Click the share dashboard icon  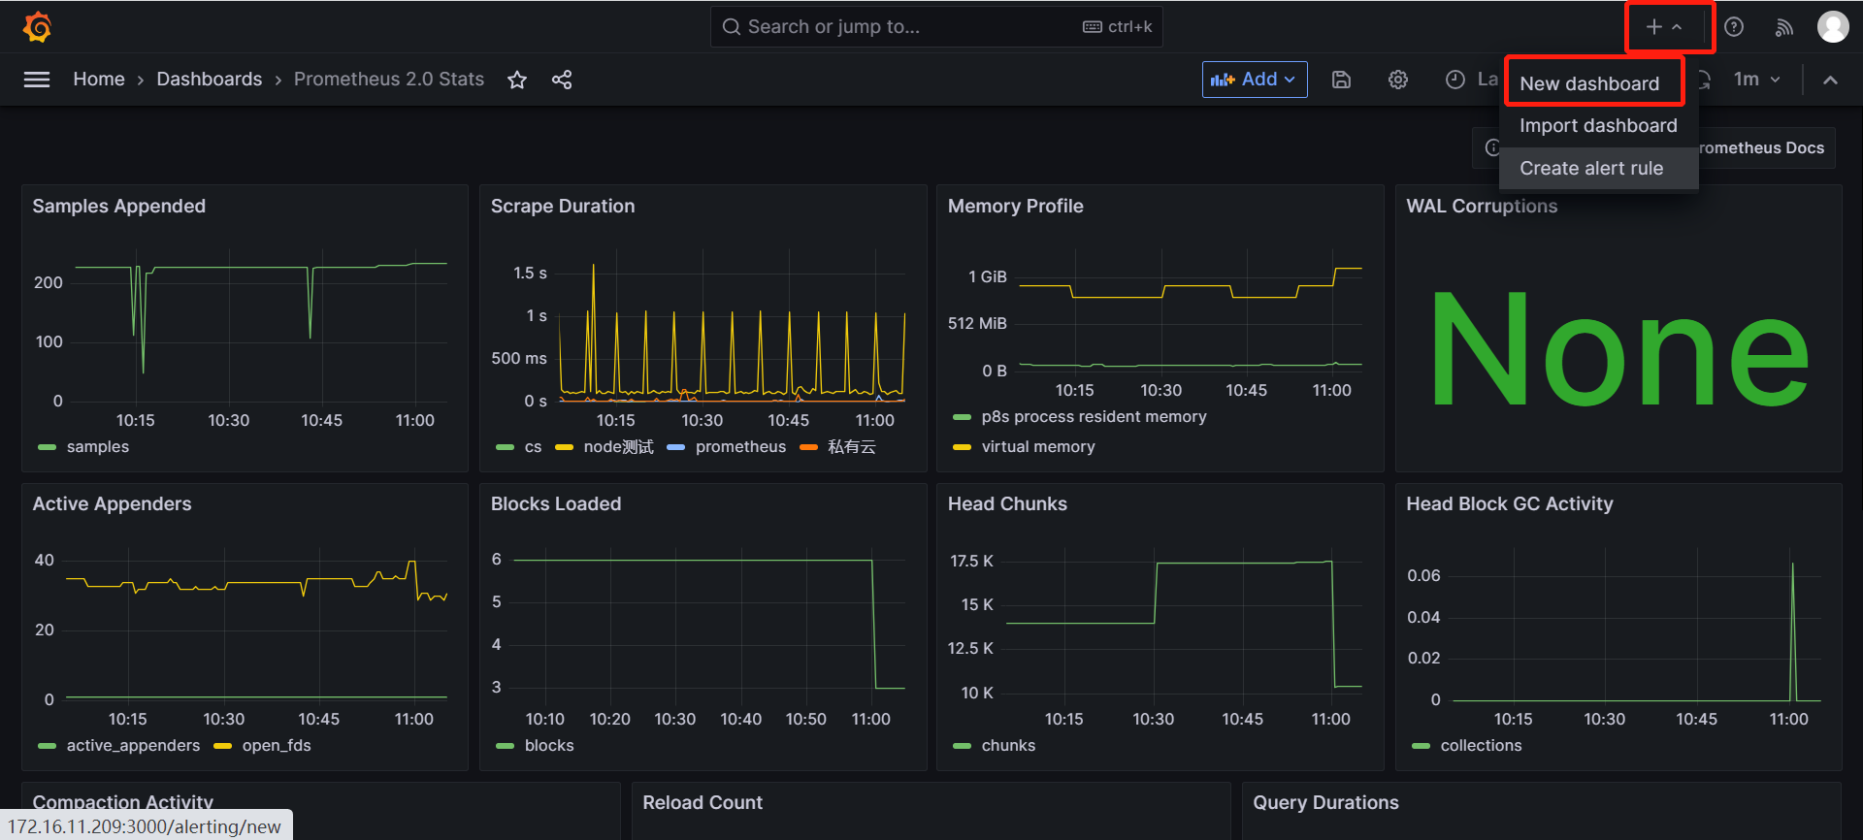click(x=562, y=80)
